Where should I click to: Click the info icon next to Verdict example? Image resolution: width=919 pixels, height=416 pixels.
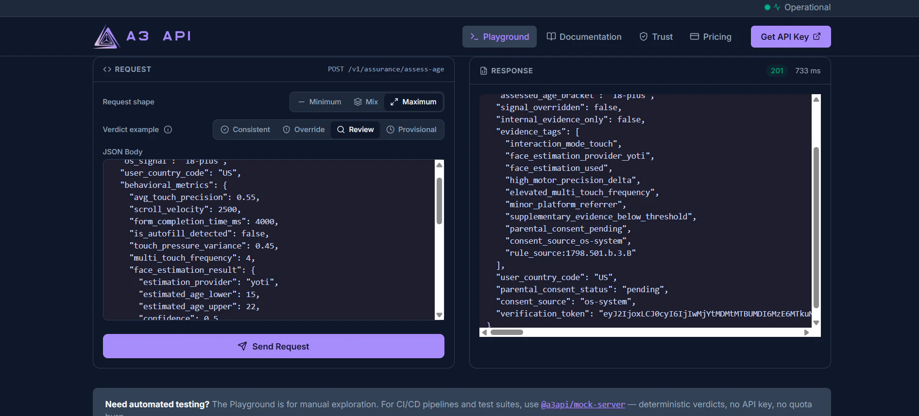[168, 130]
